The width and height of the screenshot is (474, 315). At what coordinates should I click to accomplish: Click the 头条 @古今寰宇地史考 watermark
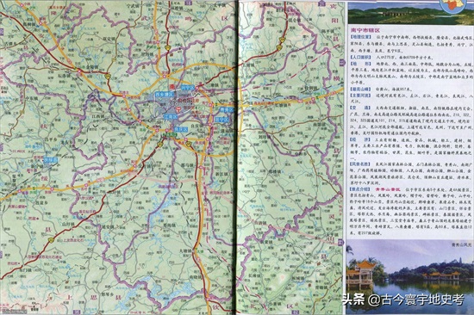pos(403,300)
